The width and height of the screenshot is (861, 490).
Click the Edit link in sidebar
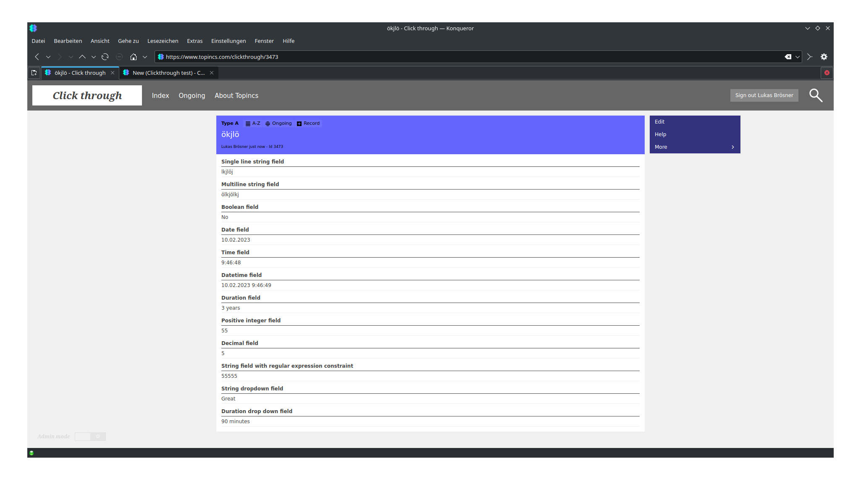tap(659, 122)
